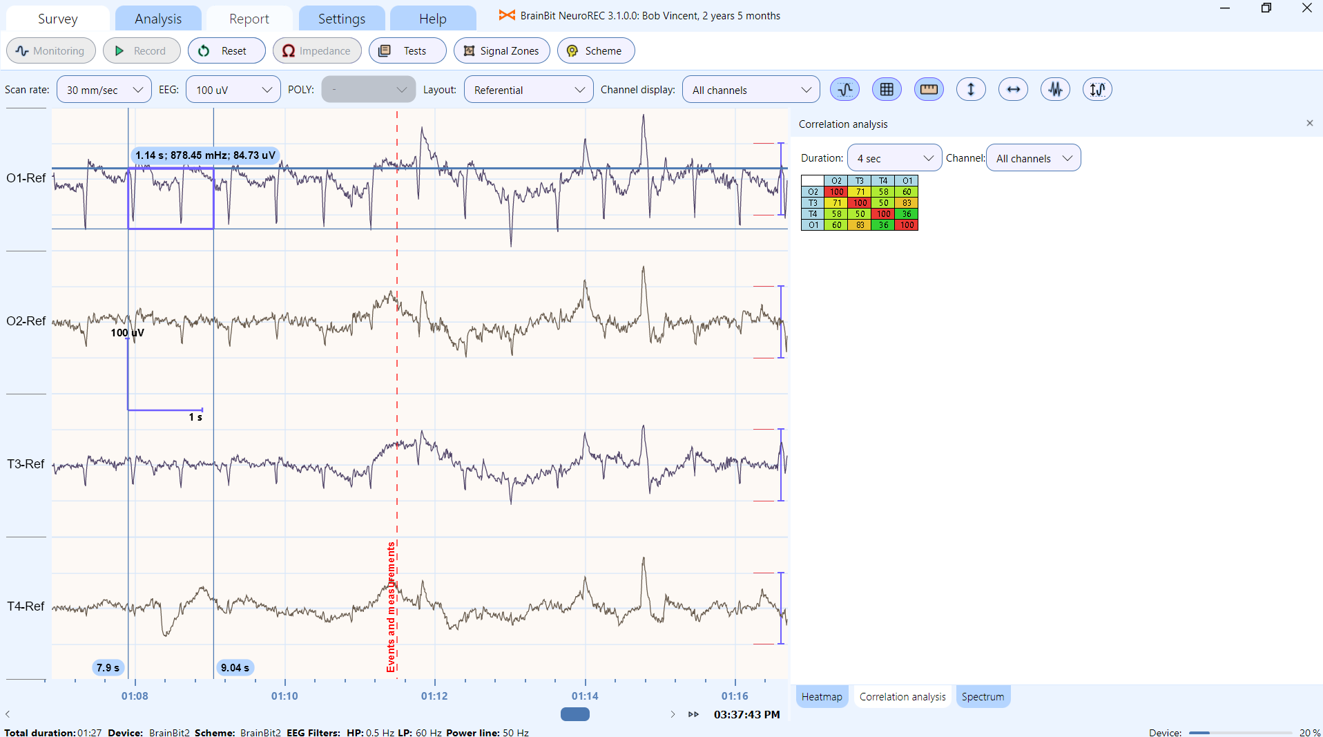The width and height of the screenshot is (1323, 737).
Task: Toggle the ruler measurement tool
Action: 929,89
